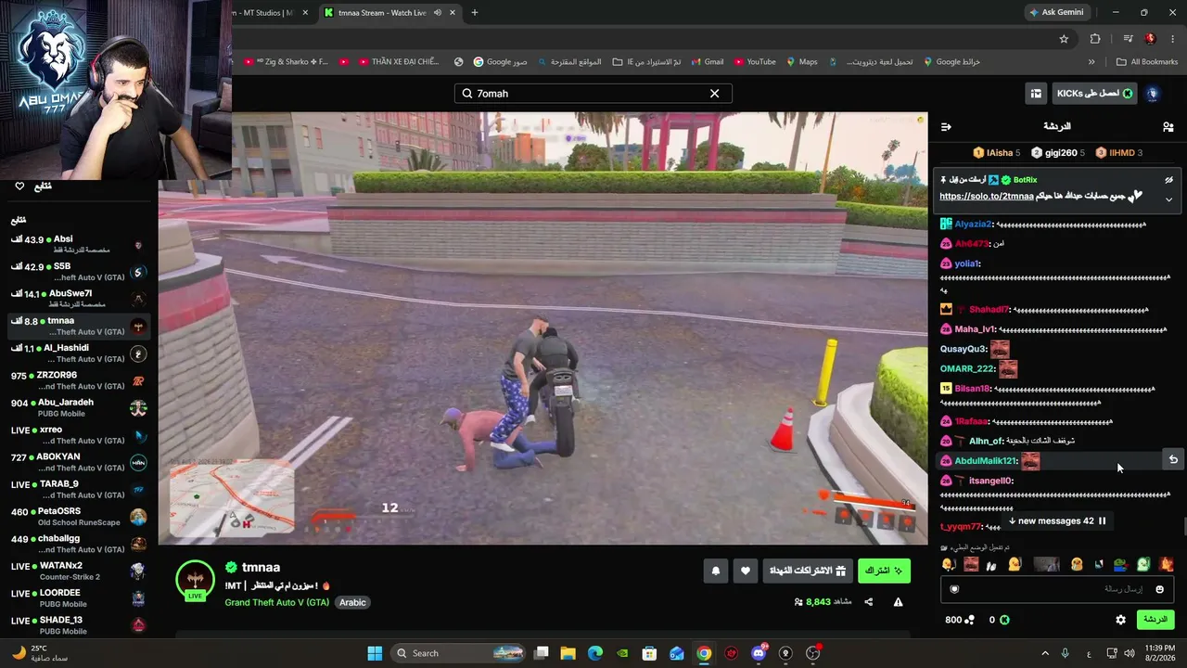Follow tmnaa with the heart icon
This screenshot has width=1187, height=668.
[745, 571]
